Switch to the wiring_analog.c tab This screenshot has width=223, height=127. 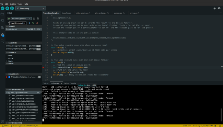[83, 13]
